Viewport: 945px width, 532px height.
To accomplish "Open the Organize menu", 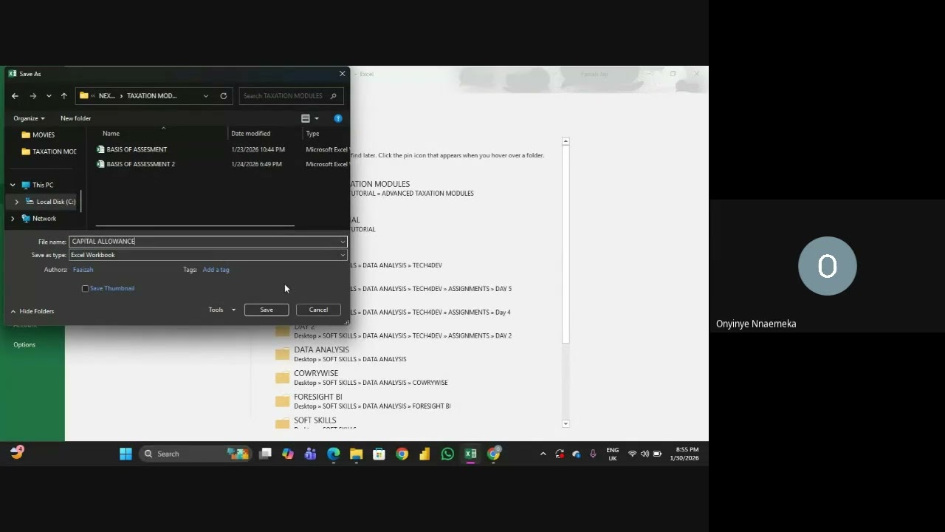I will click(29, 118).
